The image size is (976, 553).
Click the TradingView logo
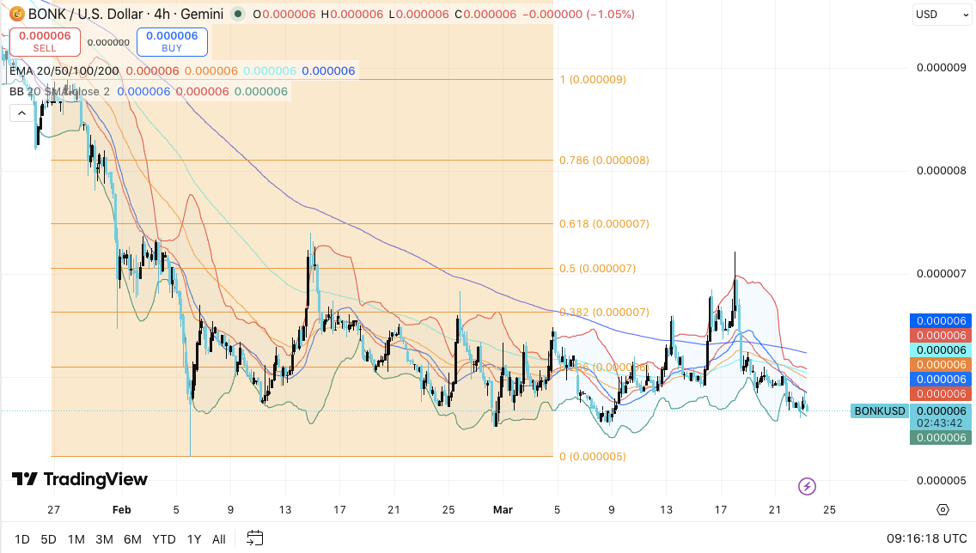pyautogui.click(x=80, y=479)
